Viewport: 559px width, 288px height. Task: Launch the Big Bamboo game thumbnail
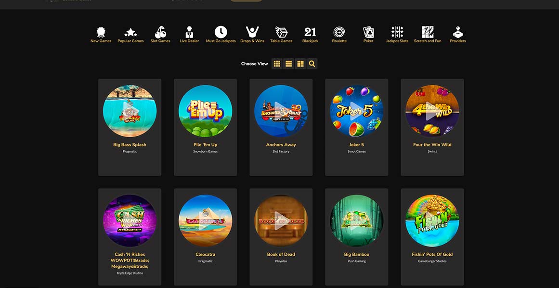(356, 221)
